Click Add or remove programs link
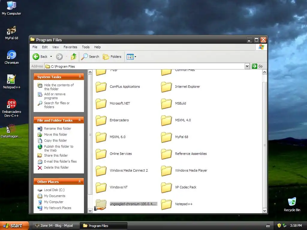The height and width of the screenshot is (230, 307). point(55,96)
